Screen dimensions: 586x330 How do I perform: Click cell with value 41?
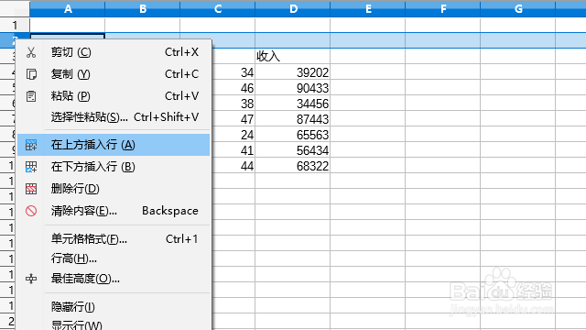pos(233,150)
